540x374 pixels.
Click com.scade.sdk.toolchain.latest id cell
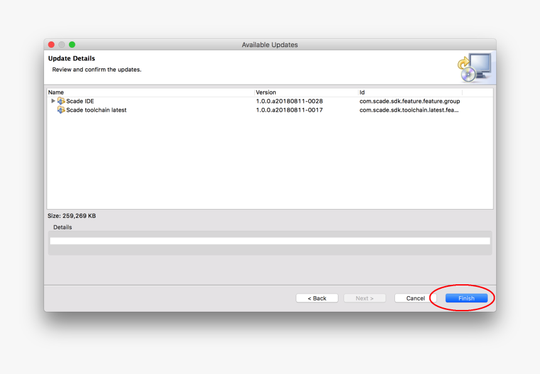pos(409,110)
